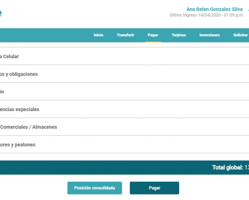
Task: Open the Solicitar menu item
Action: 241,35
